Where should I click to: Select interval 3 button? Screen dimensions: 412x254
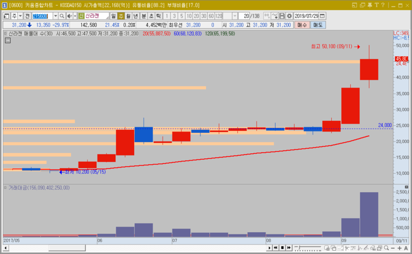174,16
